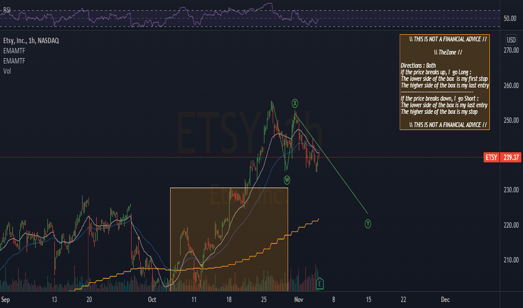Click the Oct date on time axis
523x308 pixels.
point(152,300)
